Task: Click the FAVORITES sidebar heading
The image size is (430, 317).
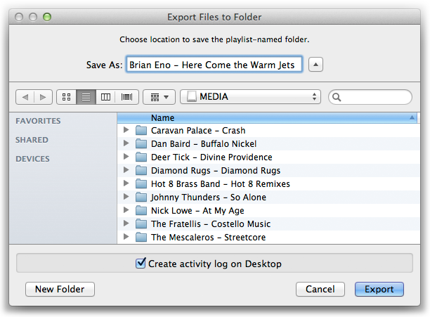Action: (x=38, y=121)
